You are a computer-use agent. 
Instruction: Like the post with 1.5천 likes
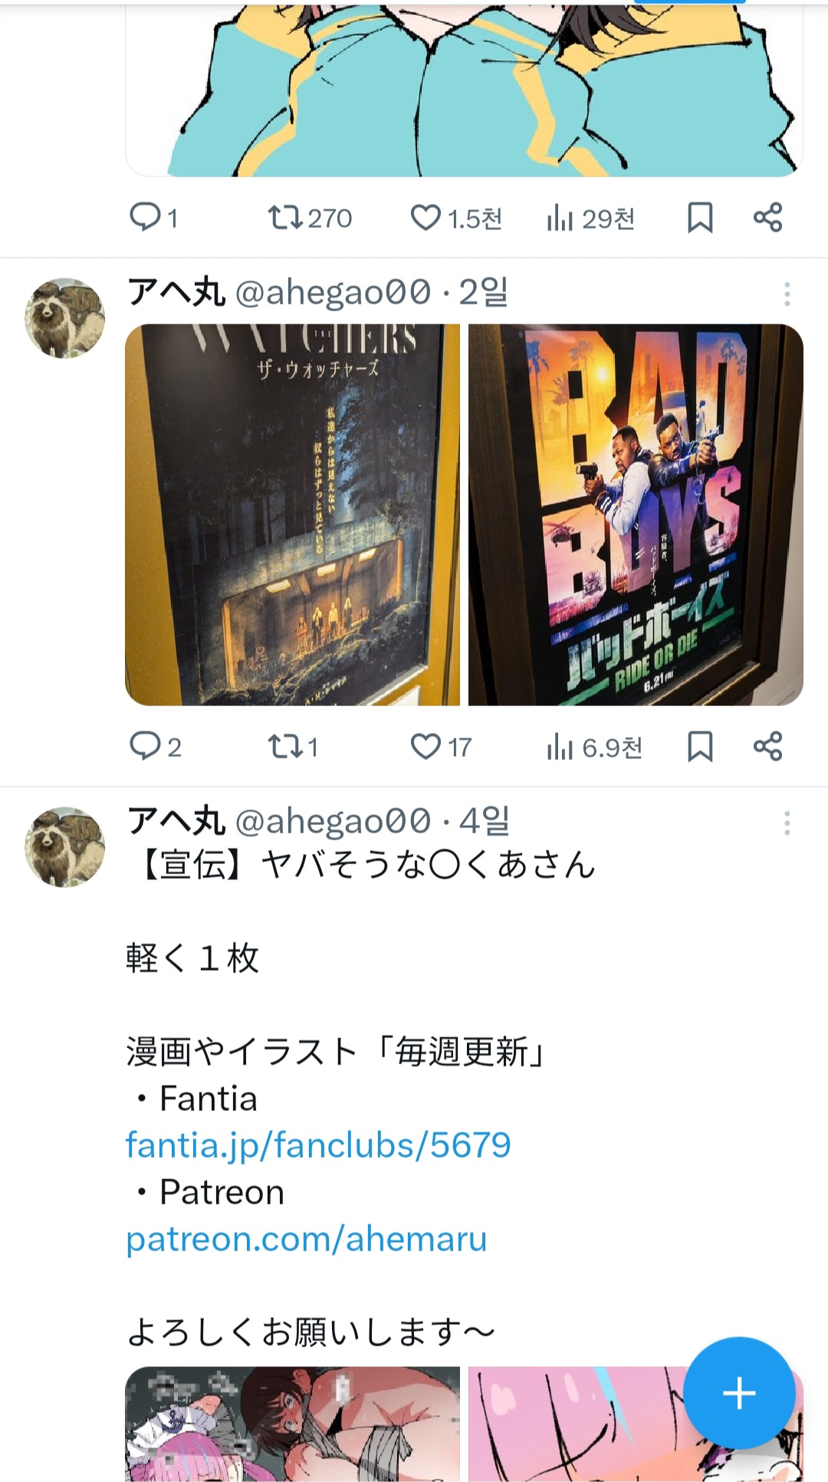[456, 218]
